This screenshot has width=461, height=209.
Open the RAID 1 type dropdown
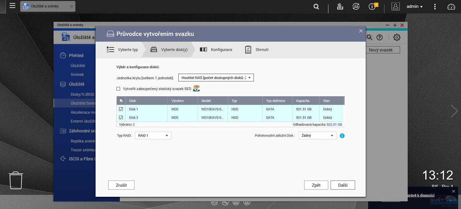(153, 135)
